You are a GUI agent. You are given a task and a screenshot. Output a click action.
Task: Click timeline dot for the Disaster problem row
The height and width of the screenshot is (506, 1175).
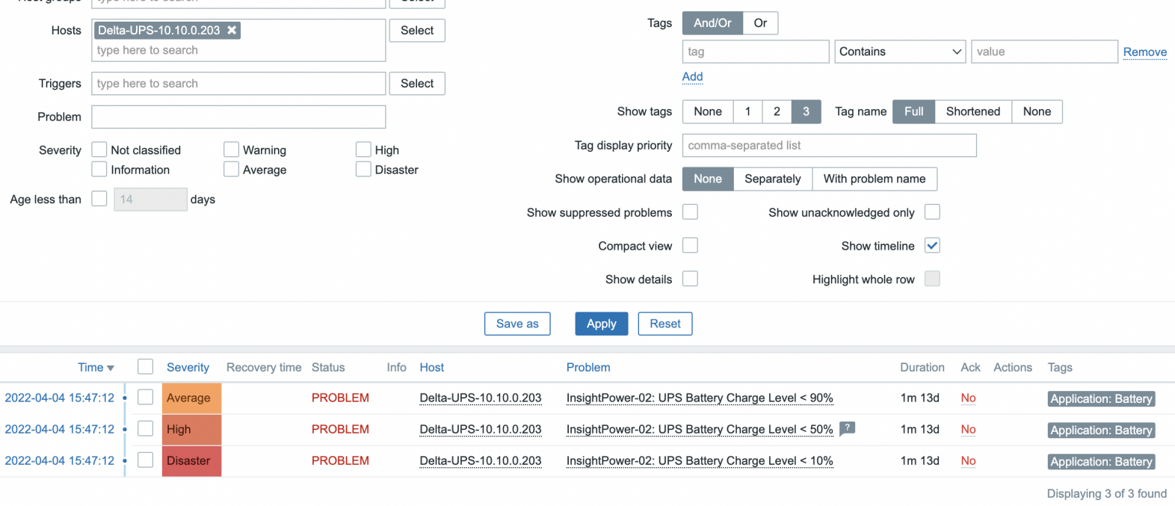tap(125, 460)
